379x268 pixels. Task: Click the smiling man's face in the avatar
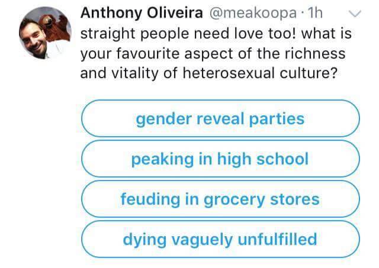click(x=34, y=38)
